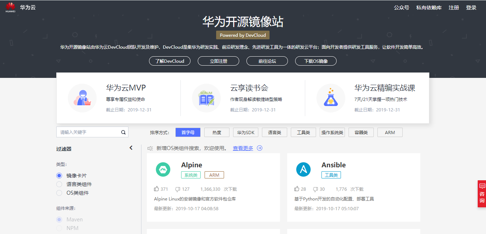
Task: Click the thumbs-down icon on Ansible card
Action: tap(315, 189)
